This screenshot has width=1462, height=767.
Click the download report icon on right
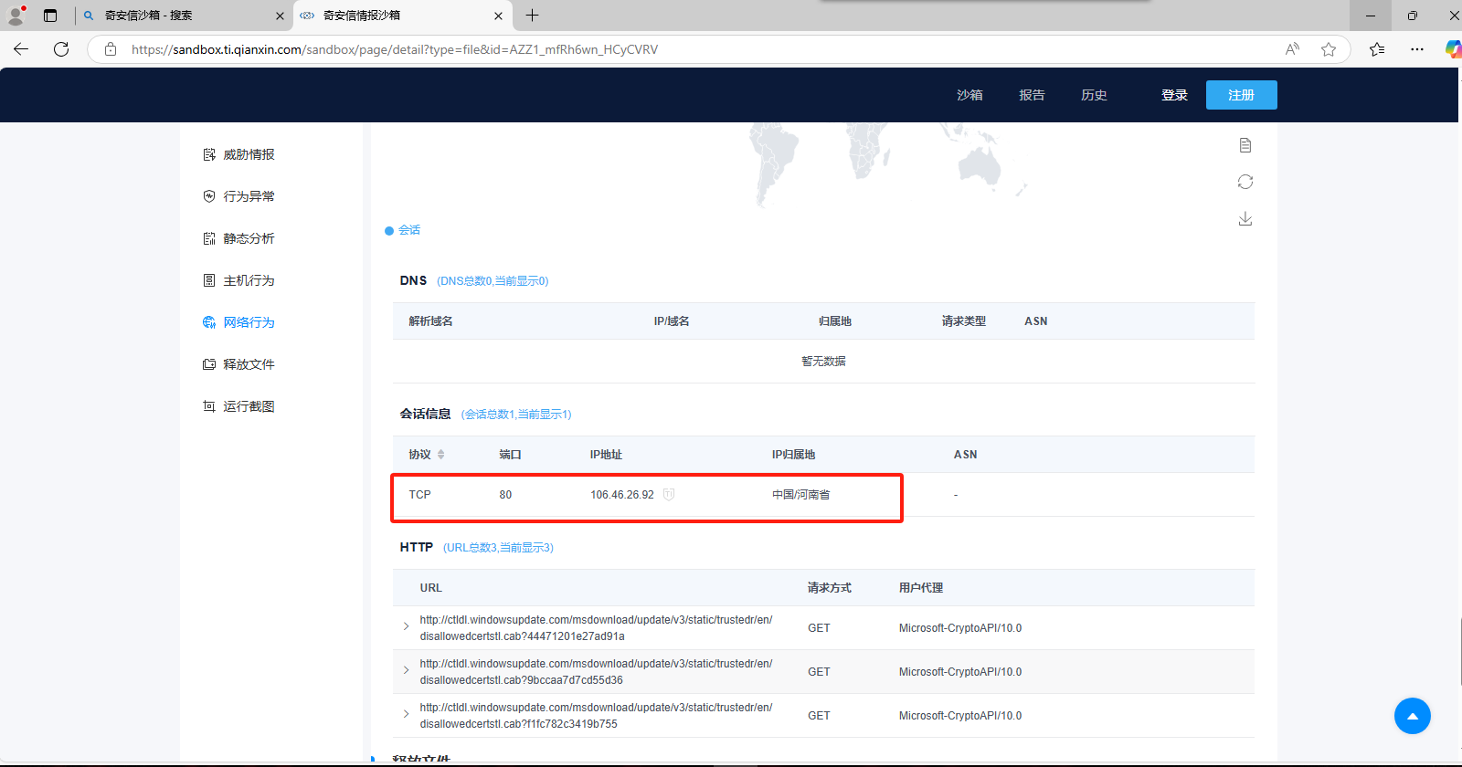pos(1245,218)
